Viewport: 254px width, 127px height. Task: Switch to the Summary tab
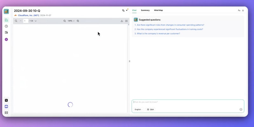[145, 10]
